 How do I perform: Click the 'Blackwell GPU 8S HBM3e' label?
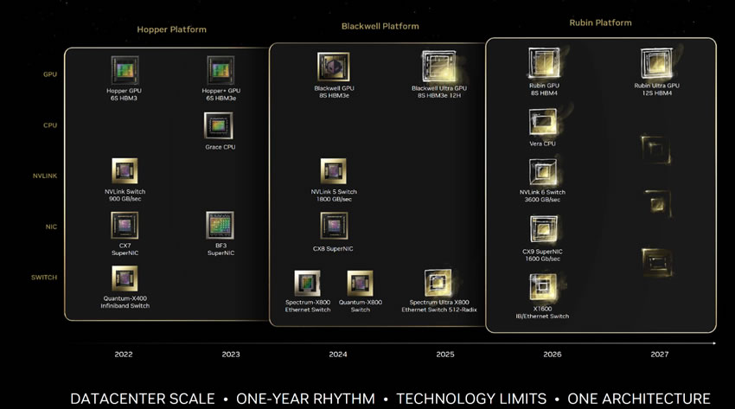tap(335, 92)
